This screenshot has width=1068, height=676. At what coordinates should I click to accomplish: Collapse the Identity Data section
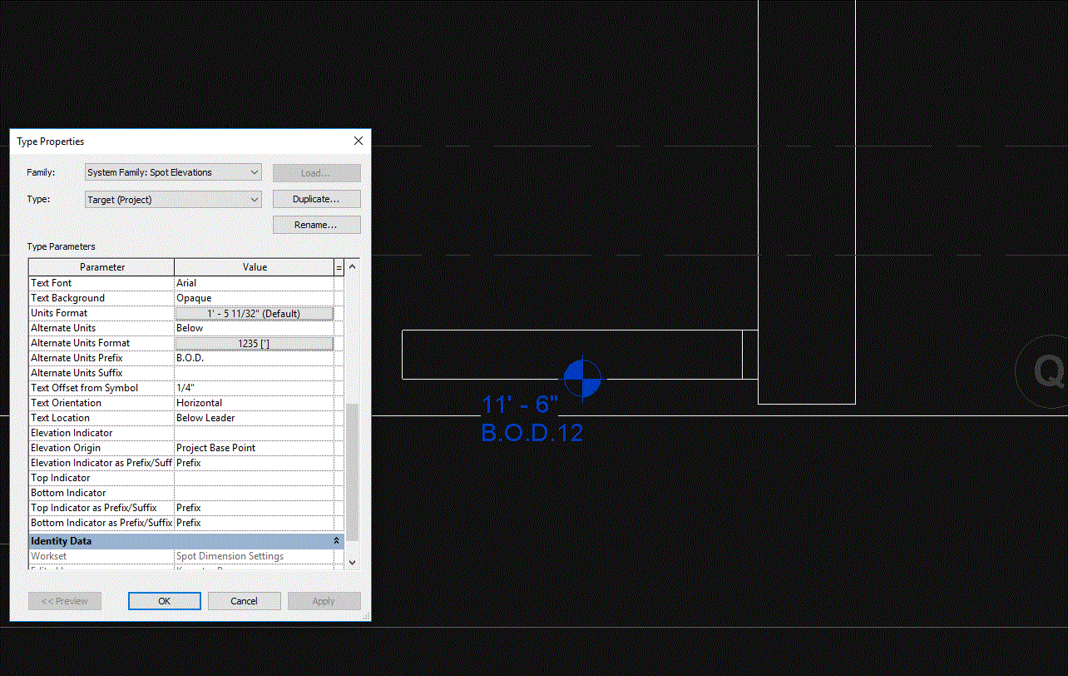click(x=336, y=540)
